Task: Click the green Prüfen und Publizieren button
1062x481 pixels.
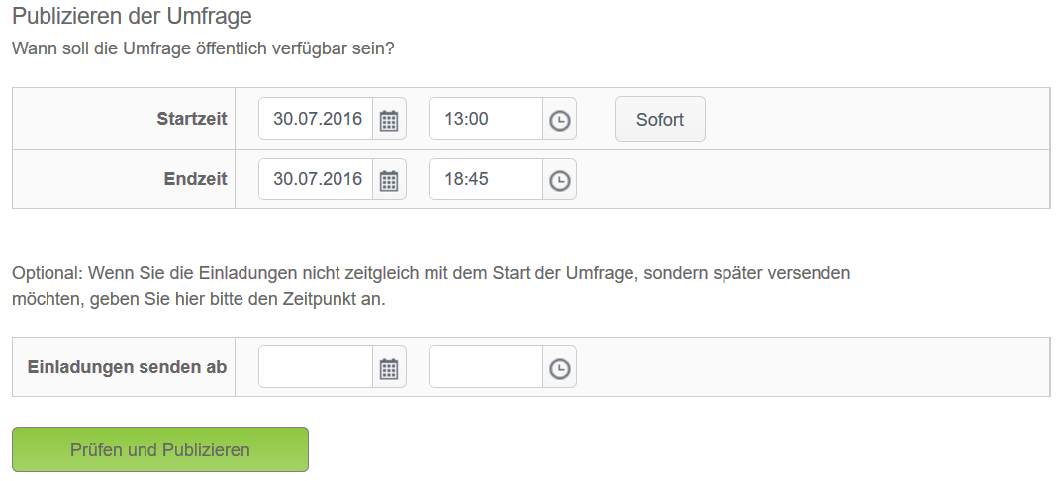Action: pos(160,449)
